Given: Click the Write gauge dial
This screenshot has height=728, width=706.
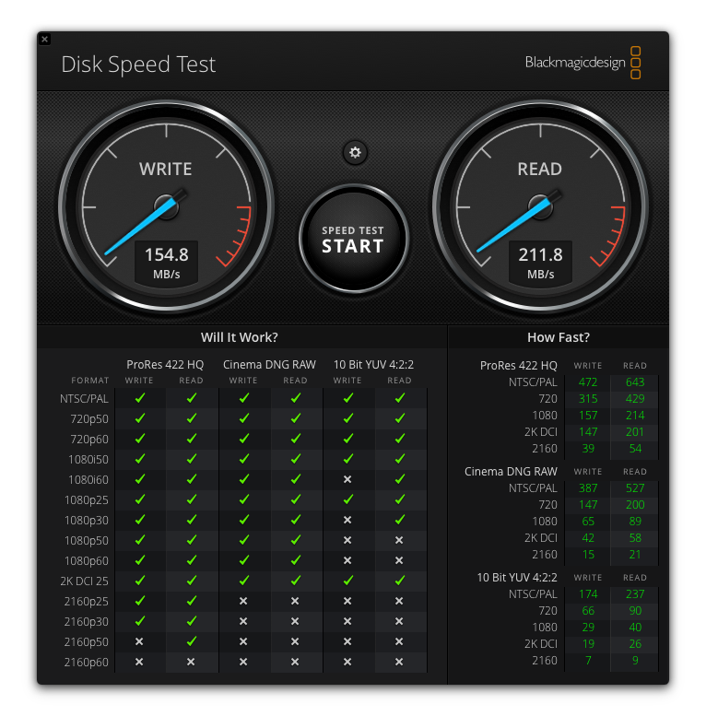Looking at the screenshot, I should coord(166,206).
